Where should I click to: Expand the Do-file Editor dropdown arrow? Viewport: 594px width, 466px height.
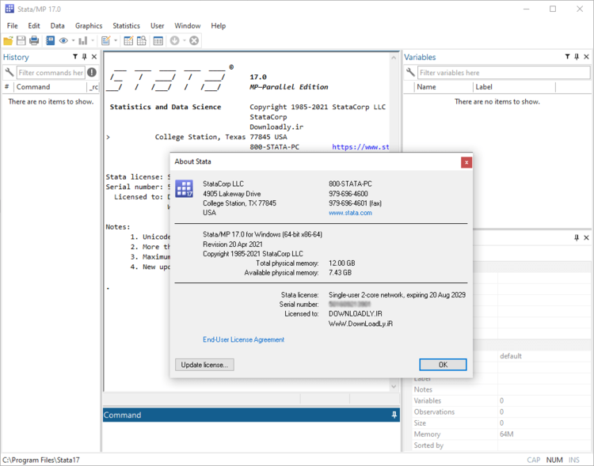click(x=115, y=40)
